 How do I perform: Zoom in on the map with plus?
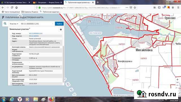click(x=177, y=80)
